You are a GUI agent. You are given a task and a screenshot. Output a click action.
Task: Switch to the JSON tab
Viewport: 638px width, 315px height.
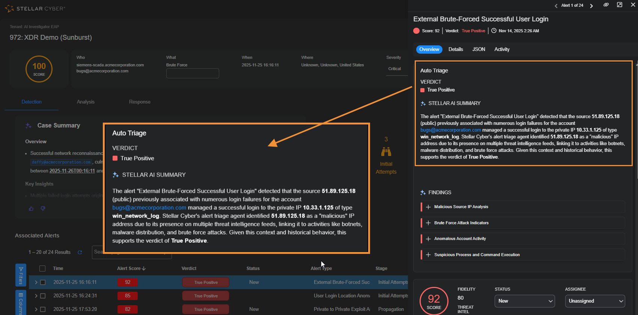tap(478, 49)
